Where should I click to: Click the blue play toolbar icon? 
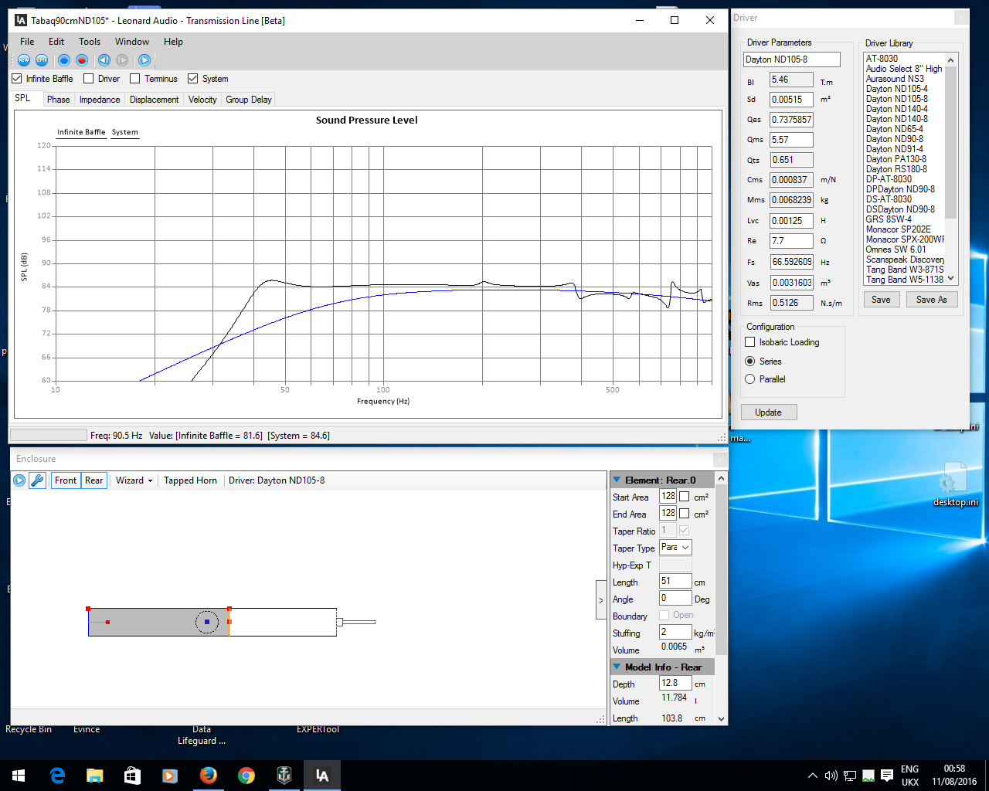tap(144, 60)
